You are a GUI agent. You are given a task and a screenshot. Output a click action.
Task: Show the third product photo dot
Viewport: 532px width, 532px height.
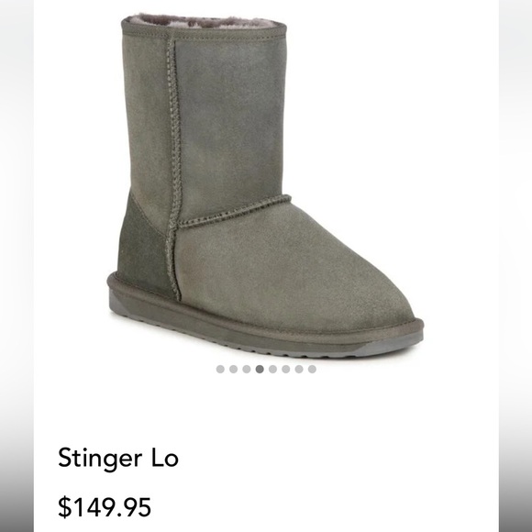tap(247, 369)
